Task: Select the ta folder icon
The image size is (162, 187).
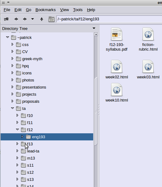Action: pyautogui.click(x=19, y=108)
